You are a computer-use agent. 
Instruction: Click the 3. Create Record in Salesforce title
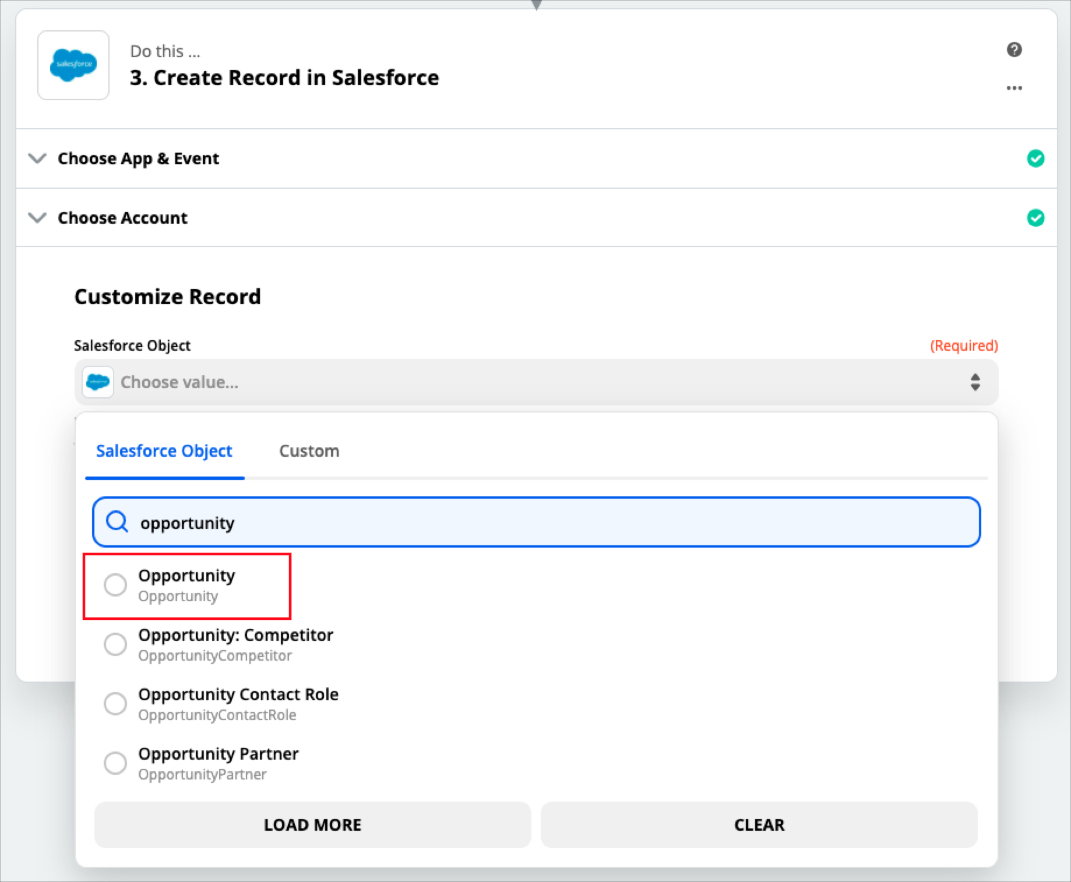point(284,77)
